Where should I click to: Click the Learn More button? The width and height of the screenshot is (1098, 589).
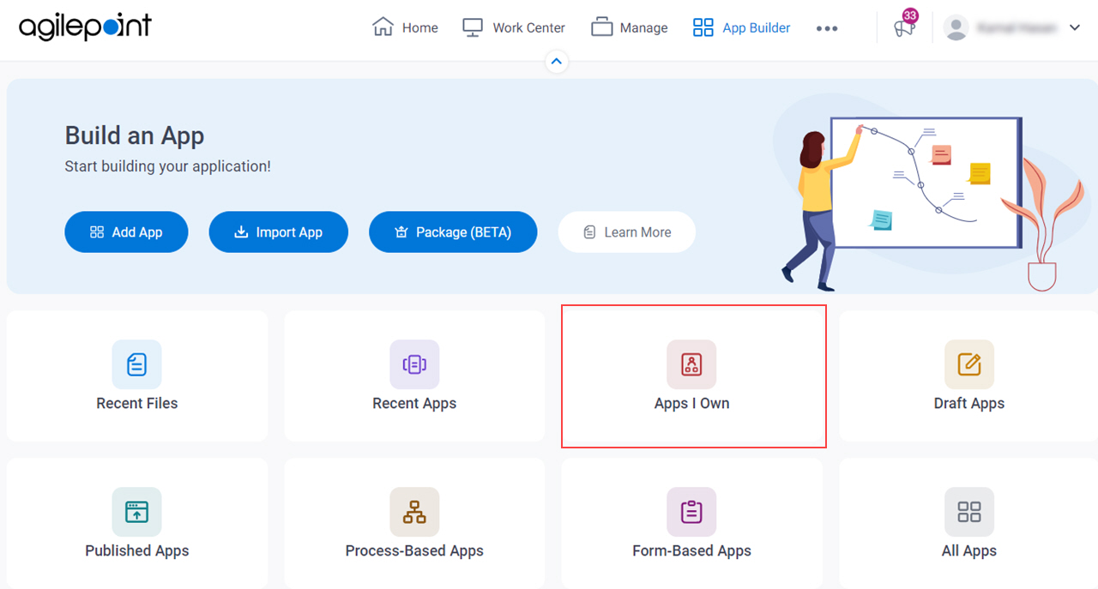point(627,232)
